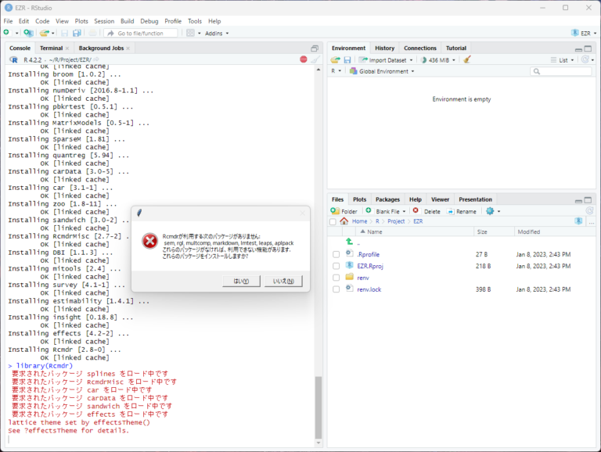601x452 pixels.
Task: Tick the checkbox next to EZR.Rproj
Action: click(336, 266)
